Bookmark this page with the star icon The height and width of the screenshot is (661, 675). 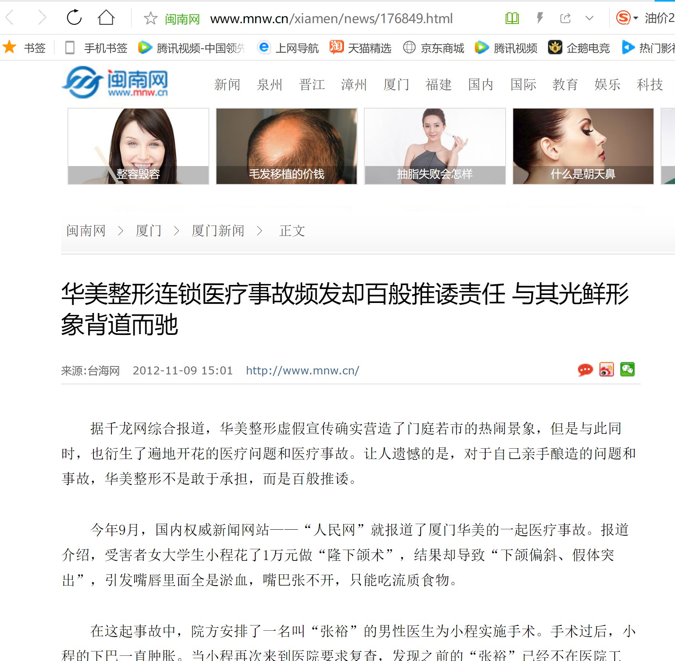click(151, 18)
